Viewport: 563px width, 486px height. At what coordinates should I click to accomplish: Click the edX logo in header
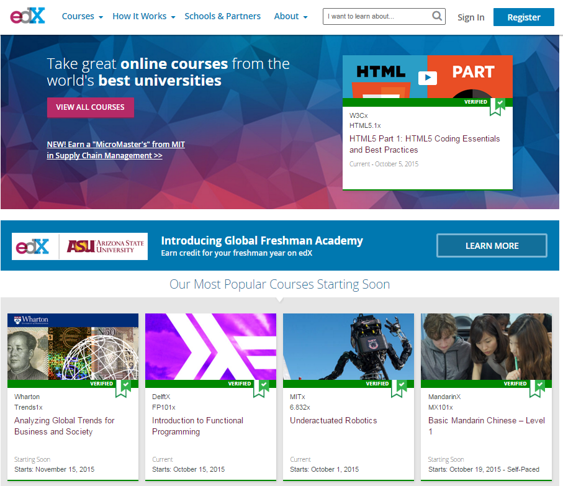click(28, 17)
